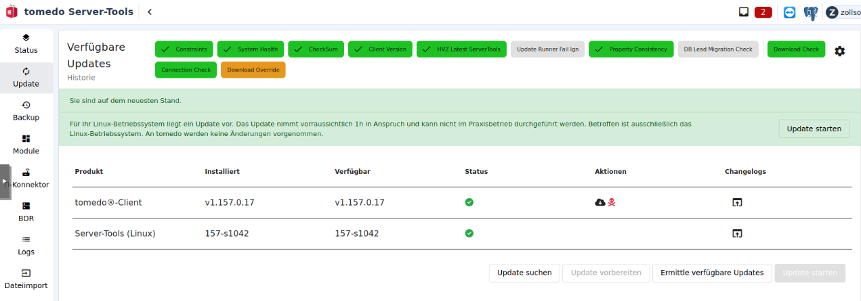Open Module in the sidebar
Viewport: 861px width, 301px height.
pyautogui.click(x=26, y=144)
